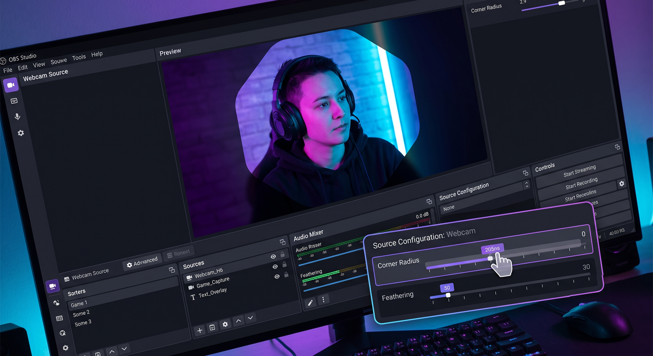
Task: Click the gear icon beside Start Recording
Action: click(x=621, y=184)
